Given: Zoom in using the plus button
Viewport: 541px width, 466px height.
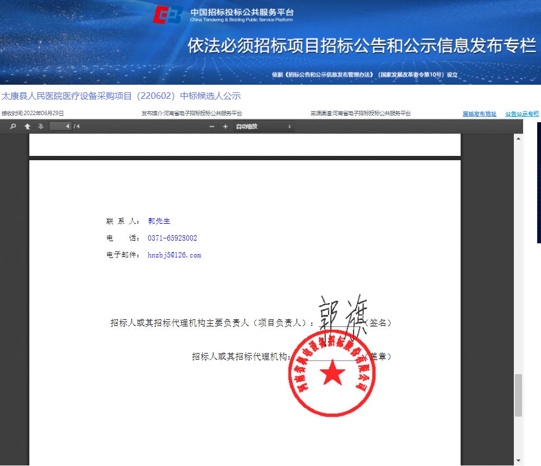Looking at the screenshot, I should tap(225, 127).
